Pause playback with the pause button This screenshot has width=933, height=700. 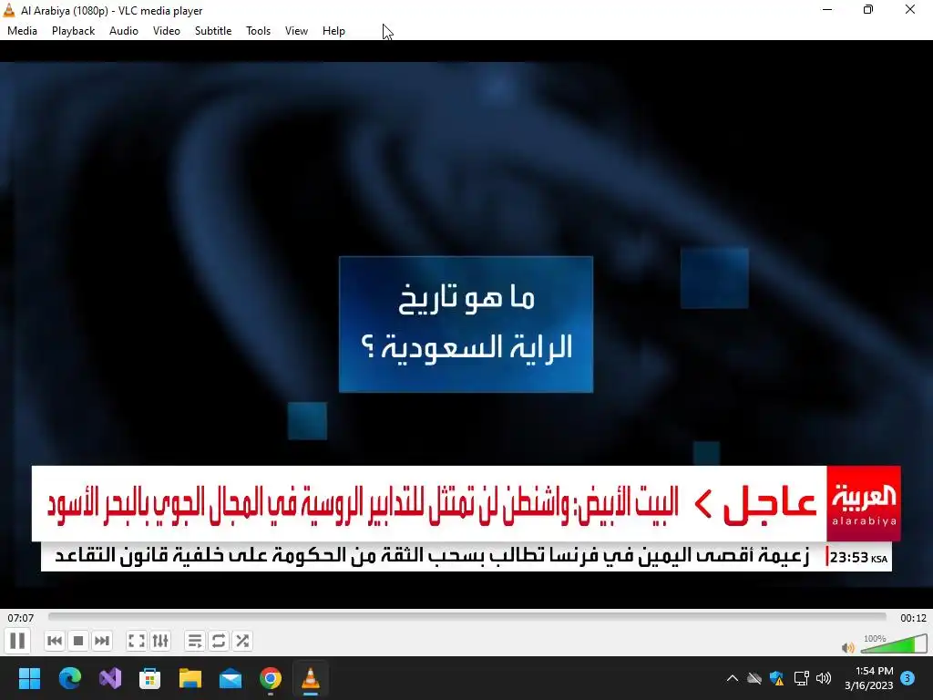click(x=17, y=641)
